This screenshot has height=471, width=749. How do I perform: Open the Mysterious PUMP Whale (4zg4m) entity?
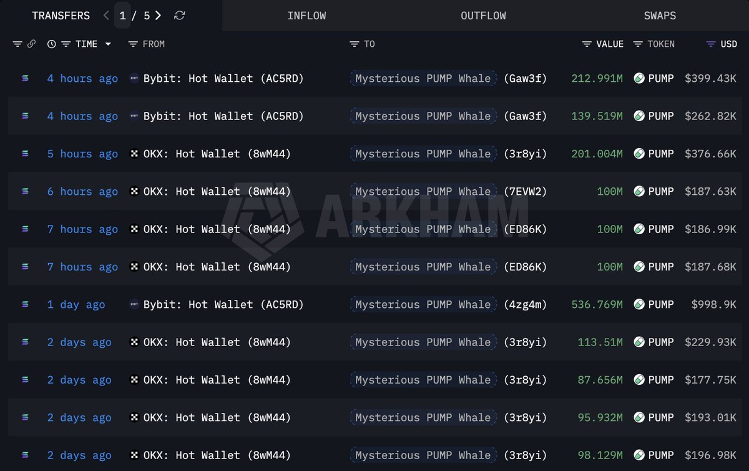coord(423,304)
